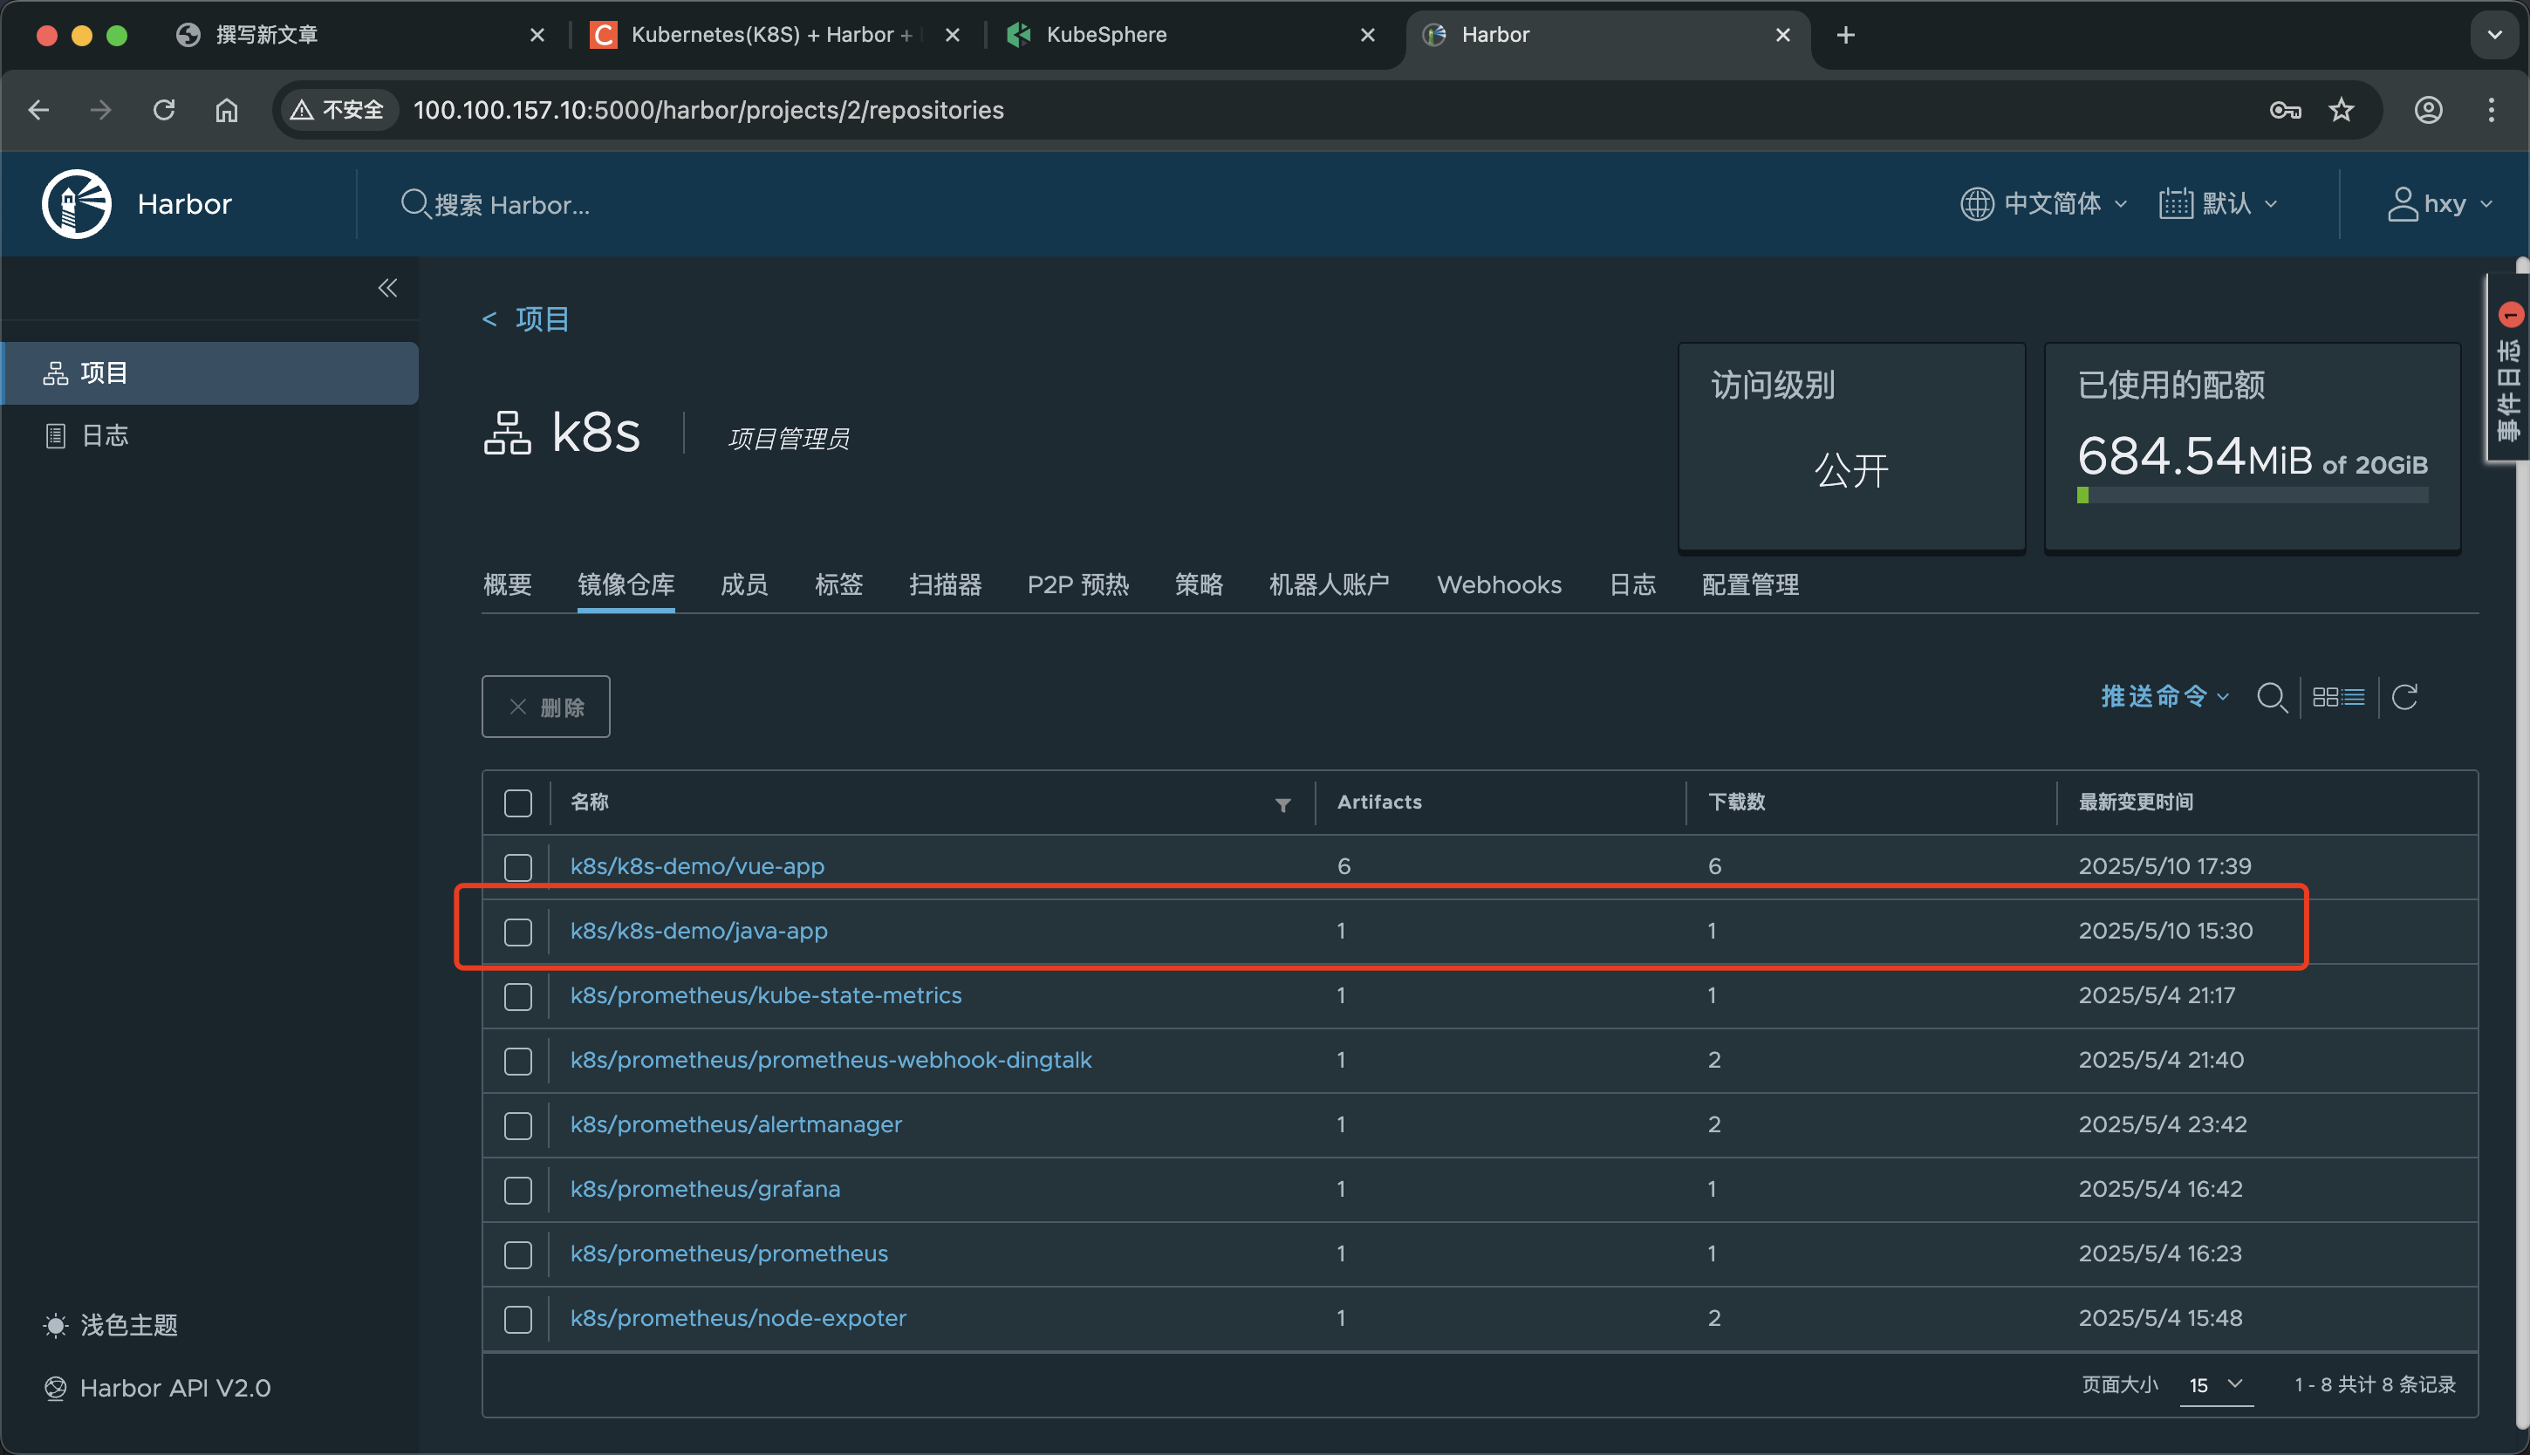Go back in browser history

tap(39, 110)
